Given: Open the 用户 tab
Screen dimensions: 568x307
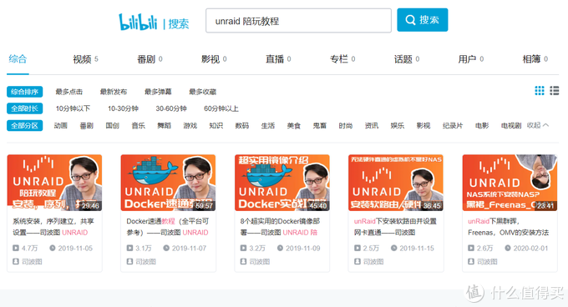Looking at the screenshot, I should (471, 59).
